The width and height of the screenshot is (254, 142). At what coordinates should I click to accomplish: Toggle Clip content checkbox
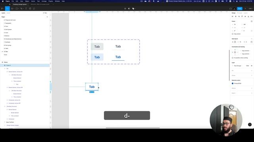point(233,34)
